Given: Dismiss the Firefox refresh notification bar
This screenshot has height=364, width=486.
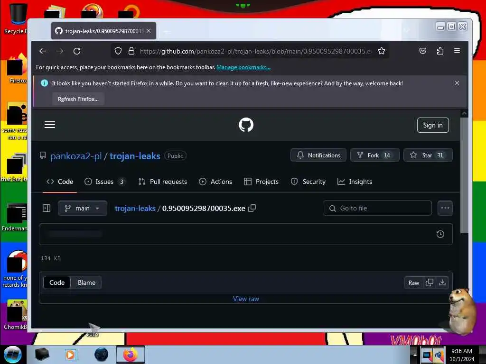Looking at the screenshot, I should (457, 83).
